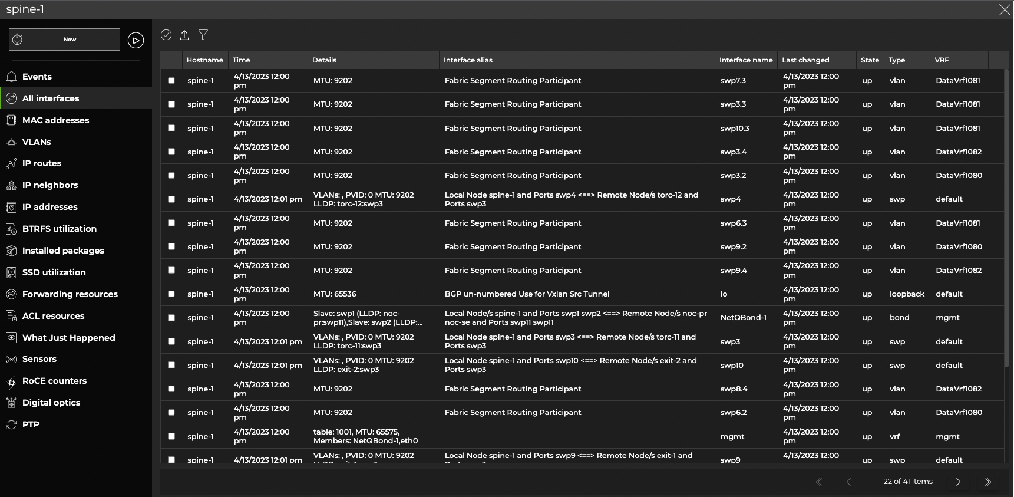The width and height of the screenshot is (1014, 497).
Task: Click the Sensors icon in sidebar
Action: click(11, 359)
